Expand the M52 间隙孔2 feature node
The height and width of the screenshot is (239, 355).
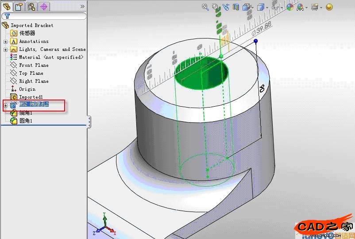click(x=5, y=105)
